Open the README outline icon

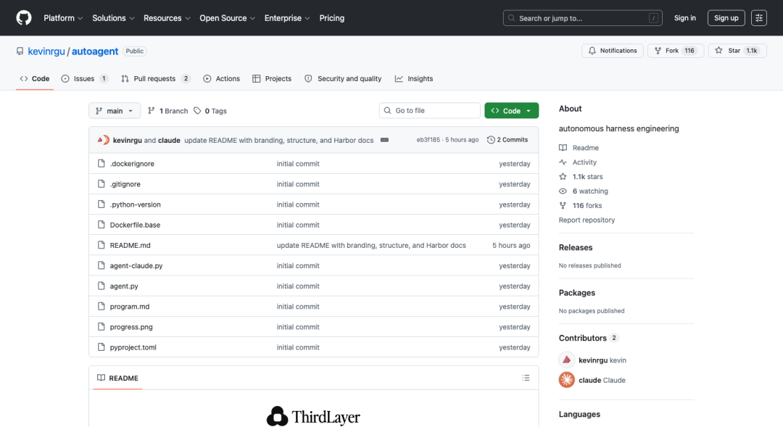pos(526,378)
